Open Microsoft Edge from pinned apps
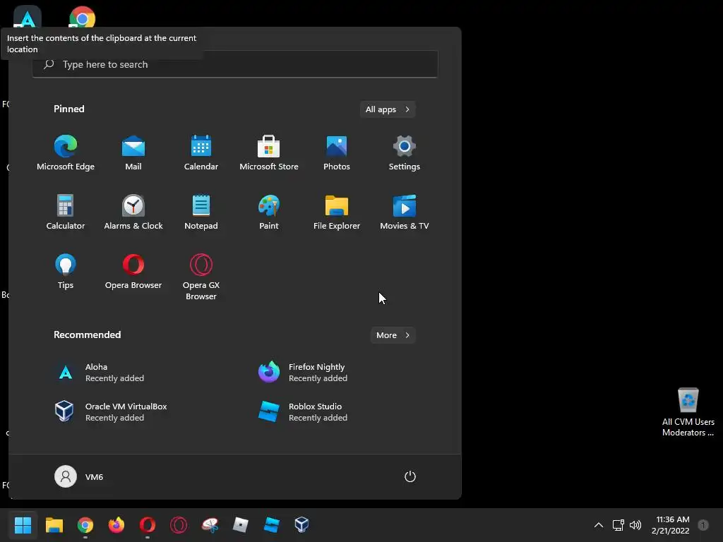The width and height of the screenshot is (723, 542). pyautogui.click(x=66, y=152)
